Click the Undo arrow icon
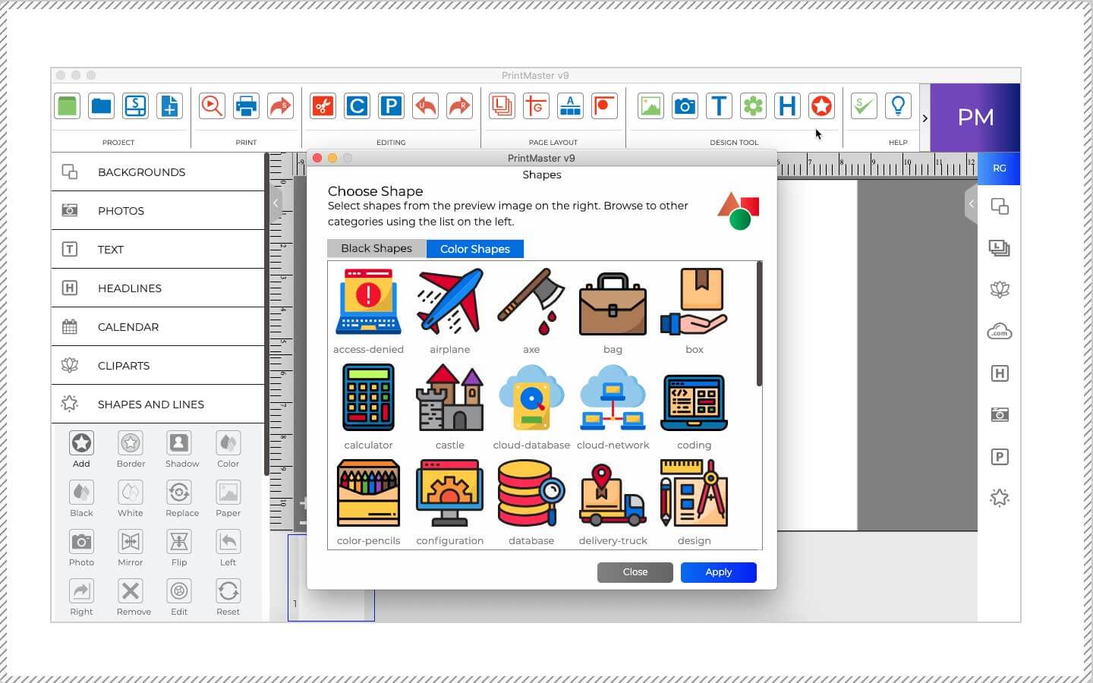 425,106
